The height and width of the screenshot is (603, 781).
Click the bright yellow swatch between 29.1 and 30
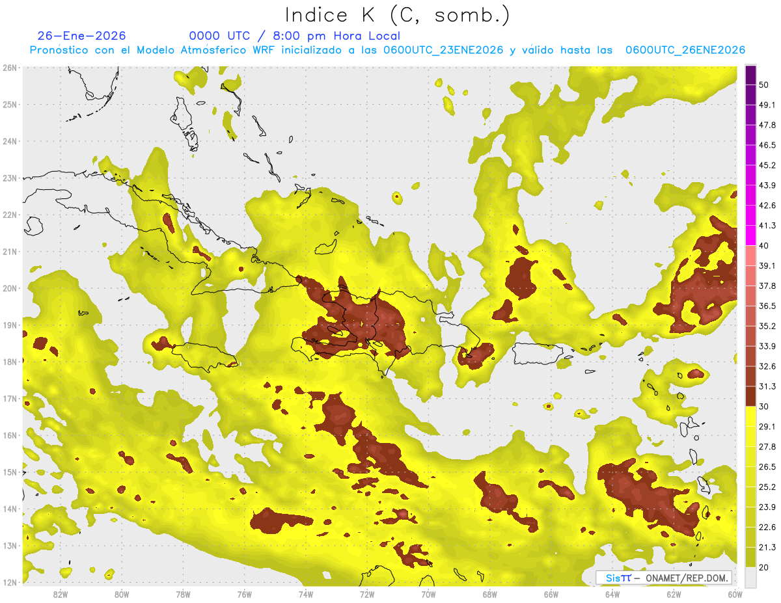point(751,416)
